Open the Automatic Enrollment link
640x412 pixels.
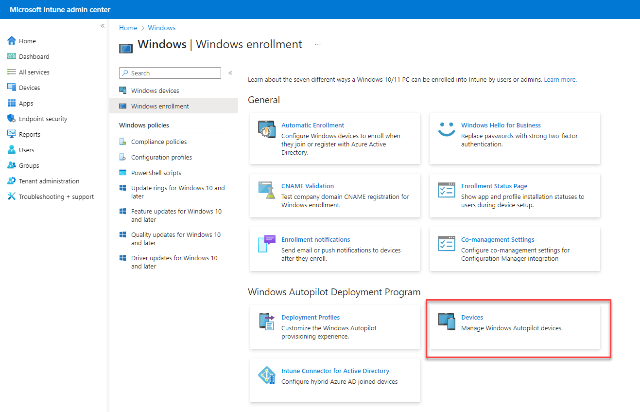[x=313, y=125]
